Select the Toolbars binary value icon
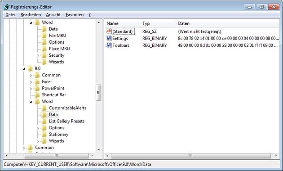 (x=109, y=45)
